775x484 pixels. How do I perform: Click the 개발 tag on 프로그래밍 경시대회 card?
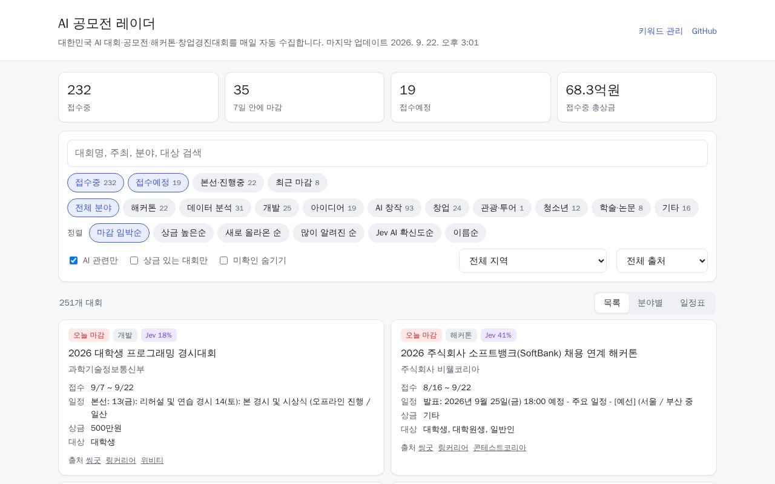(125, 335)
